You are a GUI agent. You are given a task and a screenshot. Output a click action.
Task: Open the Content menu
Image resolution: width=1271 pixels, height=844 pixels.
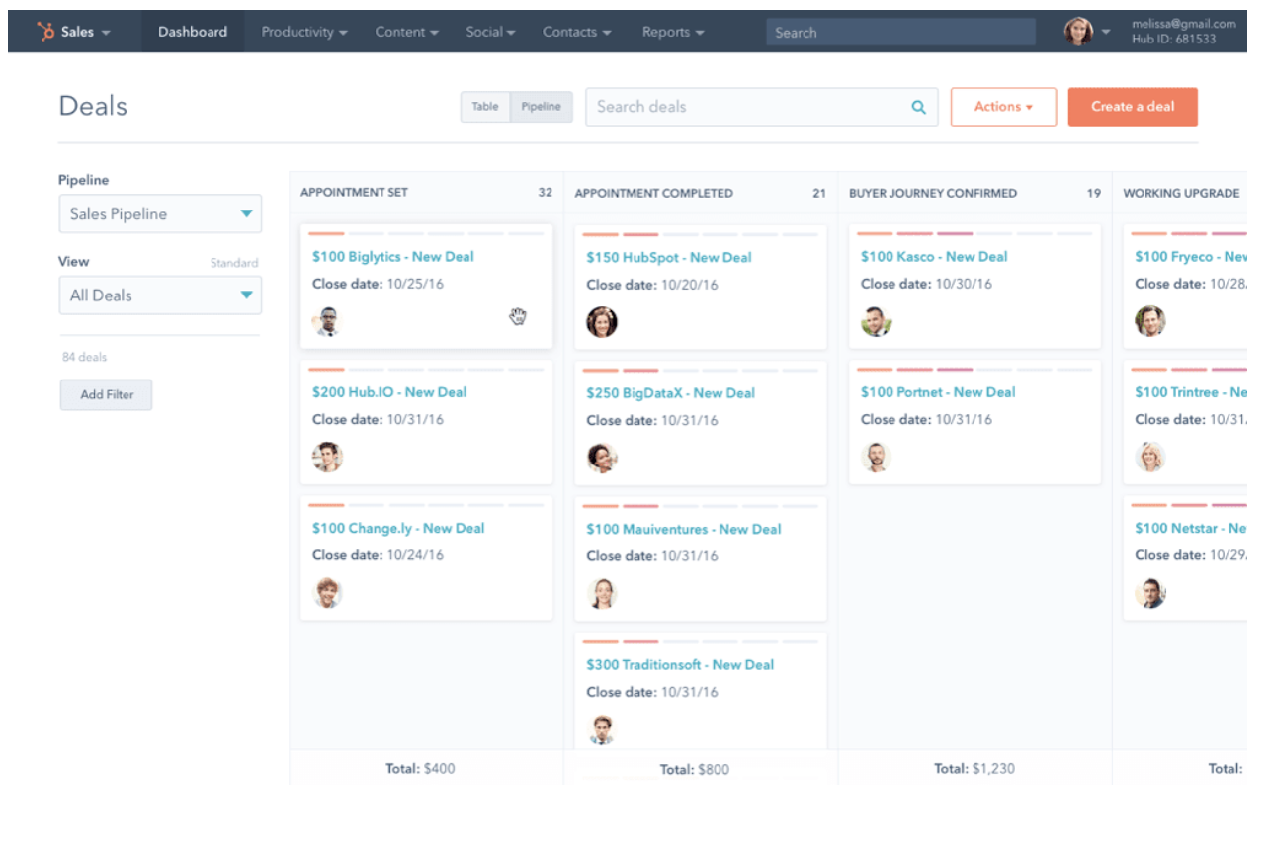pos(406,32)
